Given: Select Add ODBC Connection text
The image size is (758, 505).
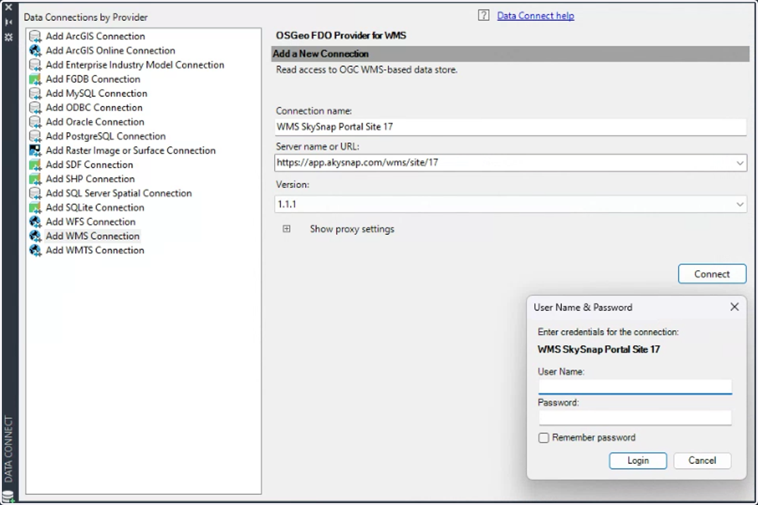Looking at the screenshot, I should coord(94,108).
